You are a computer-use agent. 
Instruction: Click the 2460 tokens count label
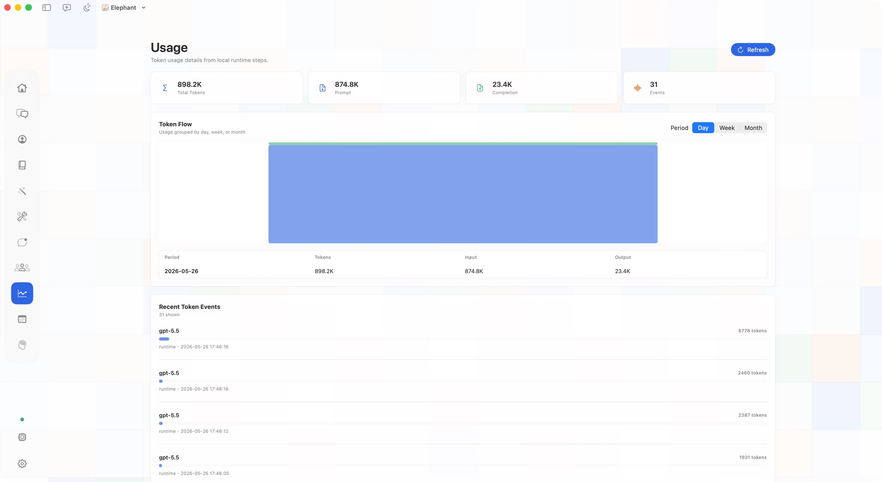point(752,373)
